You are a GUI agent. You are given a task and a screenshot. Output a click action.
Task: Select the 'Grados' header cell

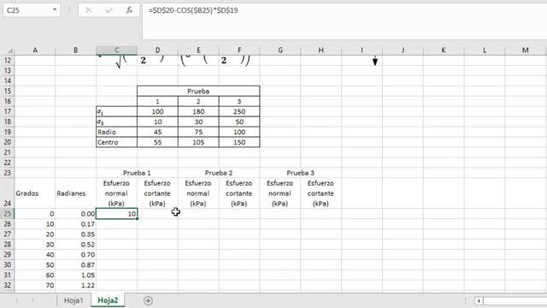[x=35, y=193]
